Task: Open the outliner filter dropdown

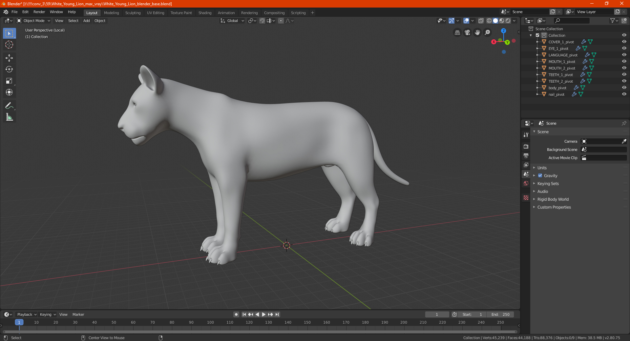Action: [614, 21]
